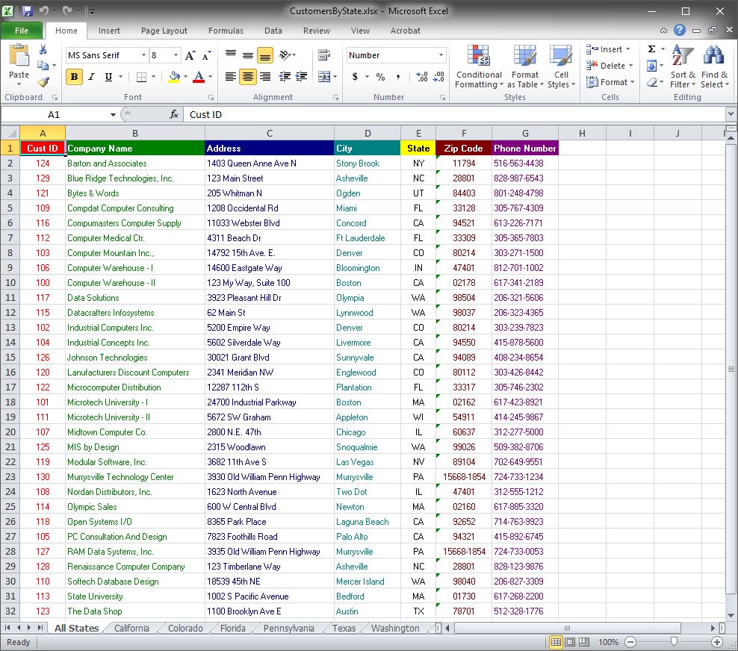Open the Number format dropdown

tap(441, 55)
